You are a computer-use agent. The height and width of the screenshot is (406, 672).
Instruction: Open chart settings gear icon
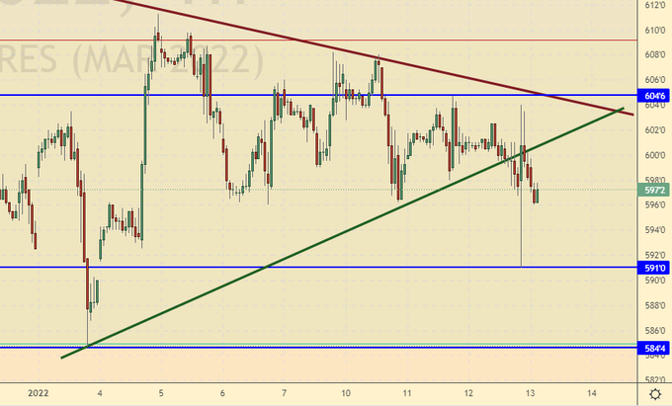[654, 393]
